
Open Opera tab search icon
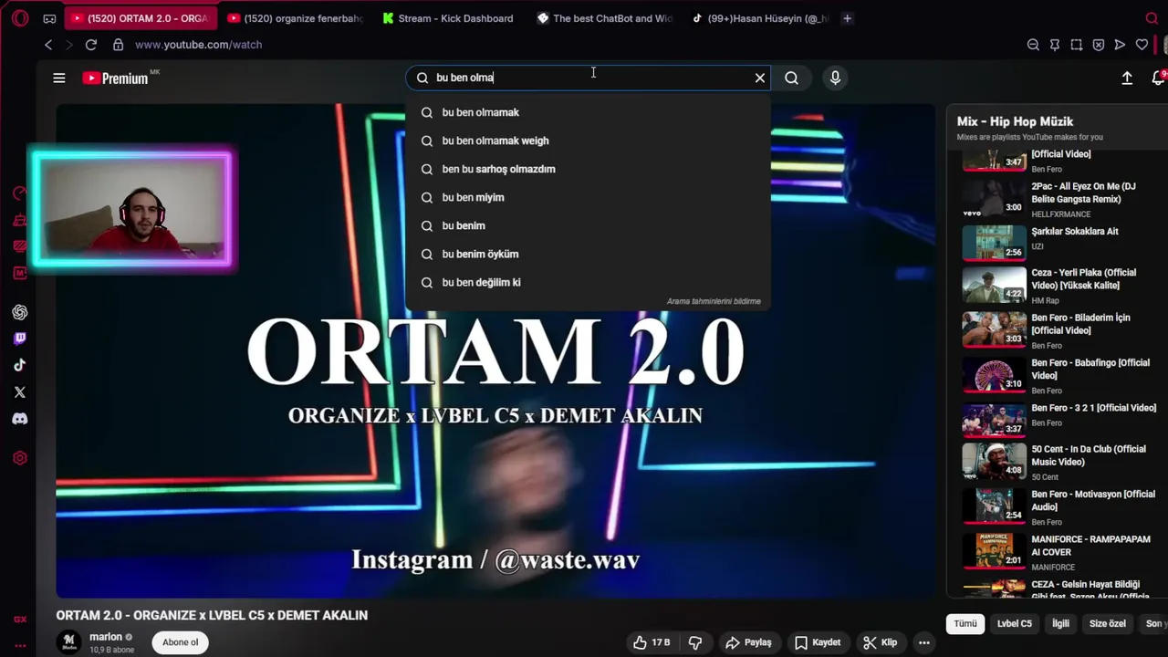pyautogui.click(x=1152, y=18)
